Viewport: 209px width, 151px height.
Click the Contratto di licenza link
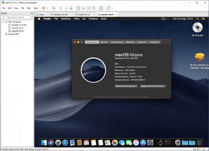tap(141, 97)
